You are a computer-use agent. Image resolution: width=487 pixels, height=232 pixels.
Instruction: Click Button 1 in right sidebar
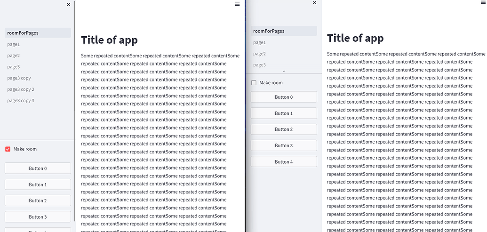[284, 113]
